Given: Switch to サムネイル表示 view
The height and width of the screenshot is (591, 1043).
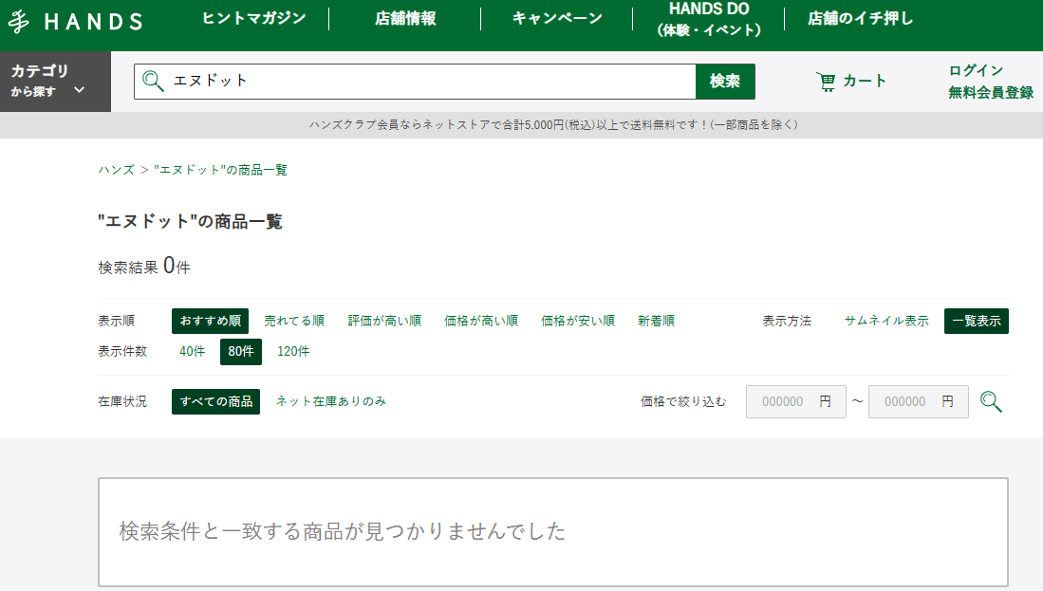Looking at the screenshot, I should click(886, 321).
